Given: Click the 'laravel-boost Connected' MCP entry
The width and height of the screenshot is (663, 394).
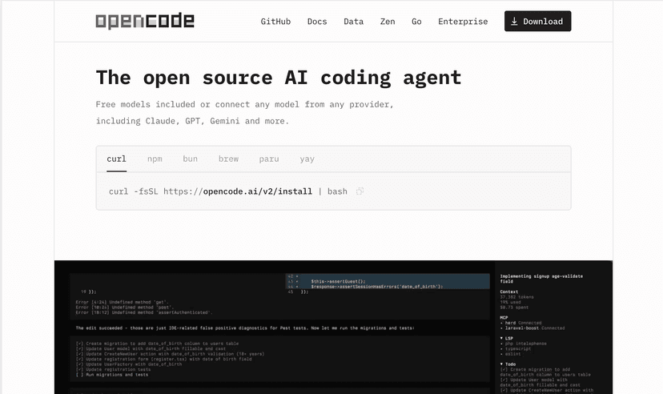Looking at the screenshot, I should (532, 328).
